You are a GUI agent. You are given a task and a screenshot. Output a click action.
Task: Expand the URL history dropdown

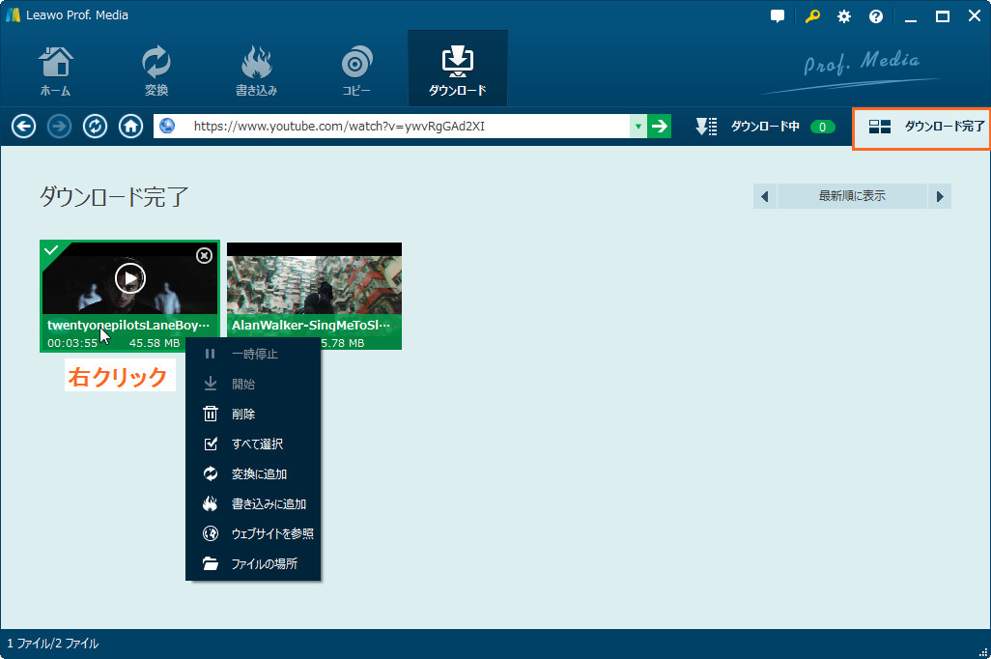[x=638, y=127]
